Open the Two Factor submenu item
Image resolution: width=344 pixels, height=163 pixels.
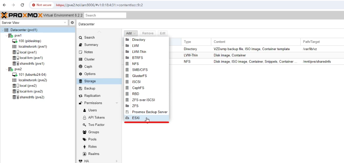point(99,125)
